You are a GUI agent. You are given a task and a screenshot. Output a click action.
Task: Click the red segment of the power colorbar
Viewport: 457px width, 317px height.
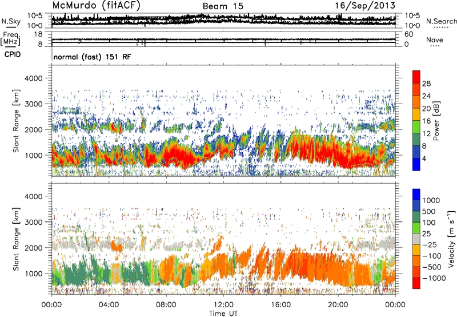tap(416, 77)
